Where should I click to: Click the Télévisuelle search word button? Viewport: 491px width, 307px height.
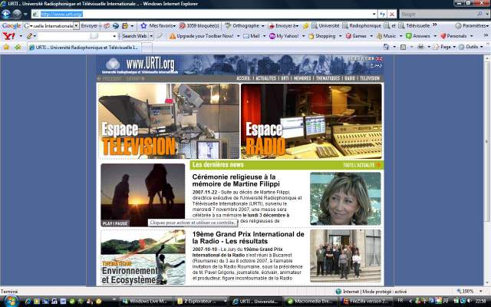tap(414, 25)
